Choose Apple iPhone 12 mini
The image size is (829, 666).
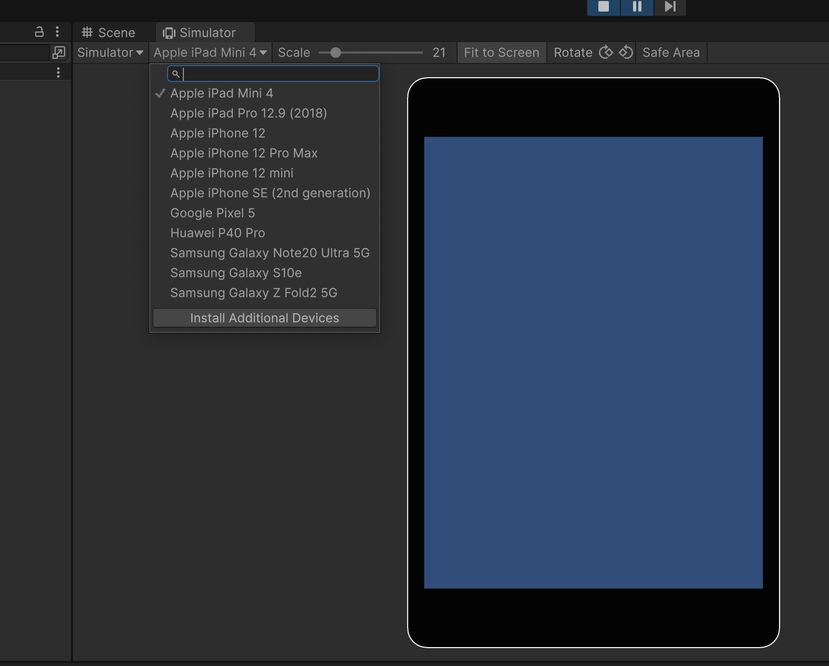pos(265,173)
